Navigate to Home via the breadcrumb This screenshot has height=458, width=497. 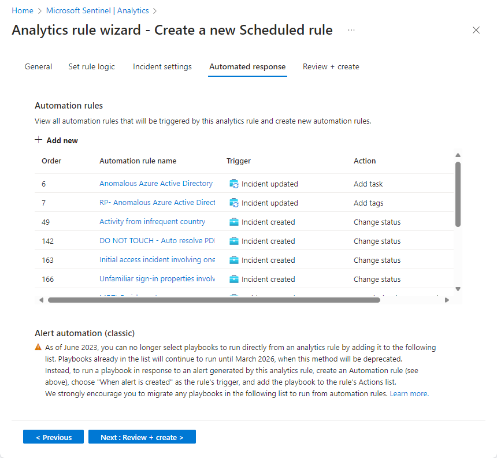tap(23, 10)
